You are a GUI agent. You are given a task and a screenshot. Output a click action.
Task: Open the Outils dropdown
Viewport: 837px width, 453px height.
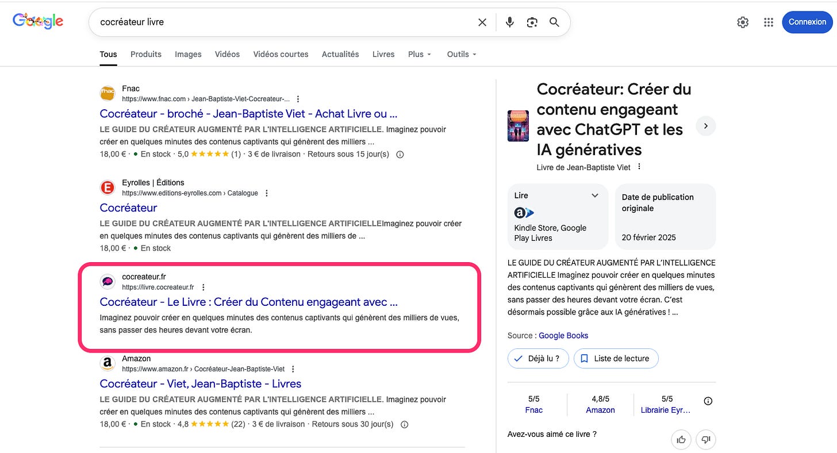[462, 54]
